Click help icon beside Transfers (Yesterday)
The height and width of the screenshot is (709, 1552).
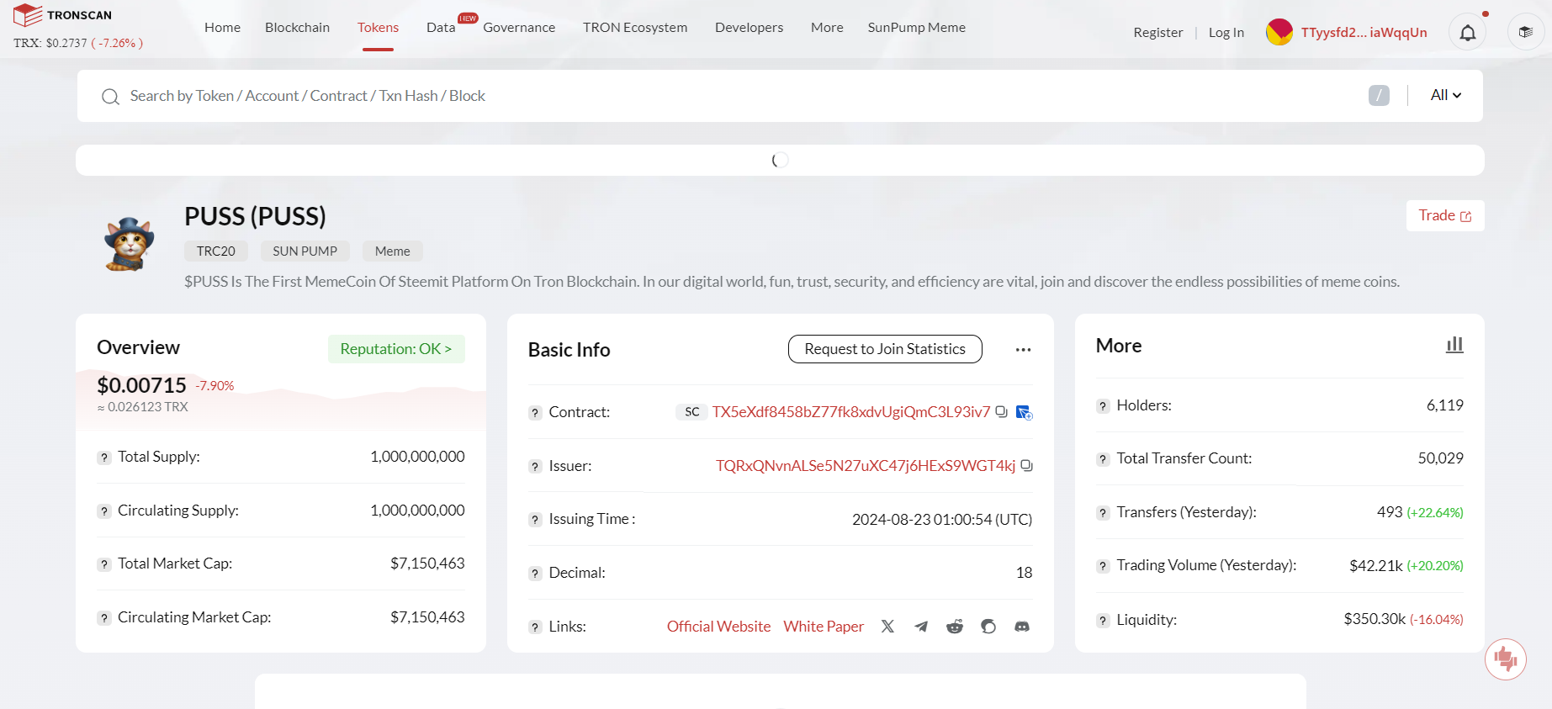click(1103, 513)
